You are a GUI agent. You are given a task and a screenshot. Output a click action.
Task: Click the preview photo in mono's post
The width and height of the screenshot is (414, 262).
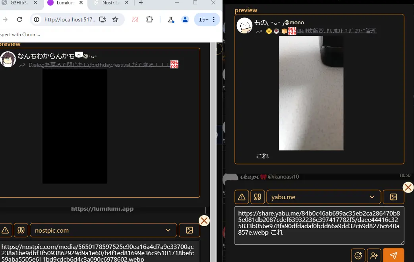point(311,93)
